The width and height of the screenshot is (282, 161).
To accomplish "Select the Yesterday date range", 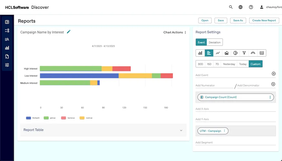I will click(229, 64).
